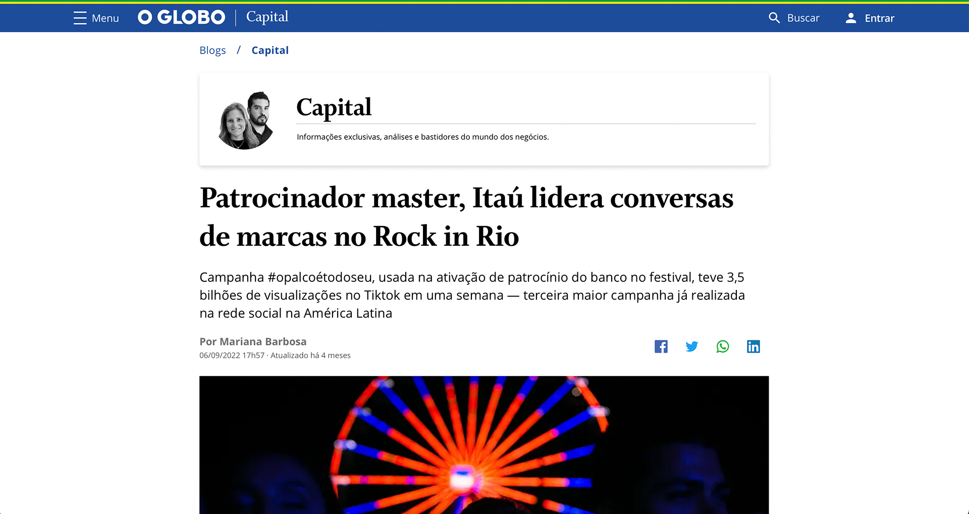Click the blog description text under Capital
This screenshot has width=969, height=514.
click(423, 137)
